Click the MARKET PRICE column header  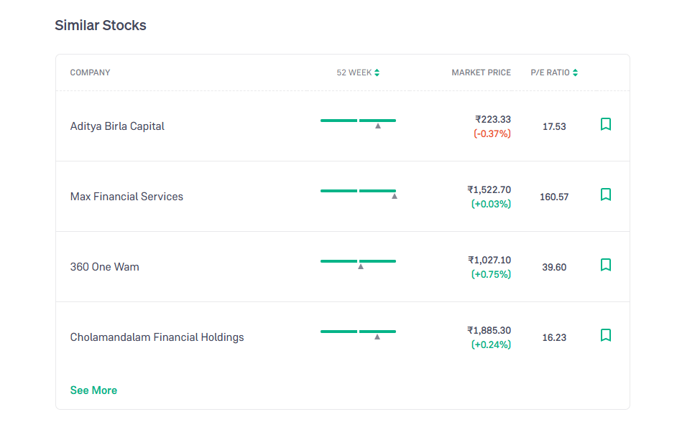point(481,72)
